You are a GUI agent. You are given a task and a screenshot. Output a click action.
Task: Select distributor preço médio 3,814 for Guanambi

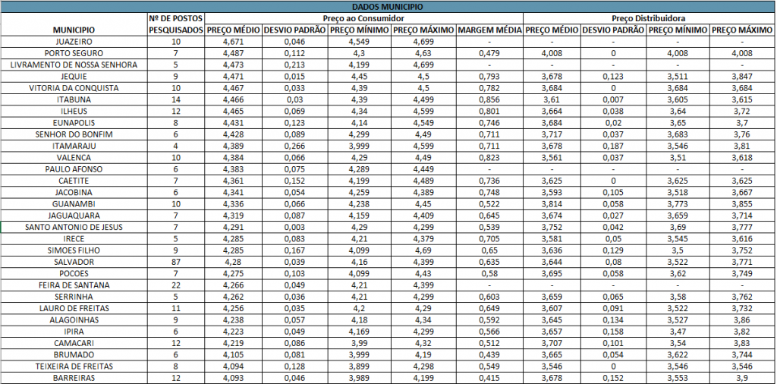click(552, 204)
